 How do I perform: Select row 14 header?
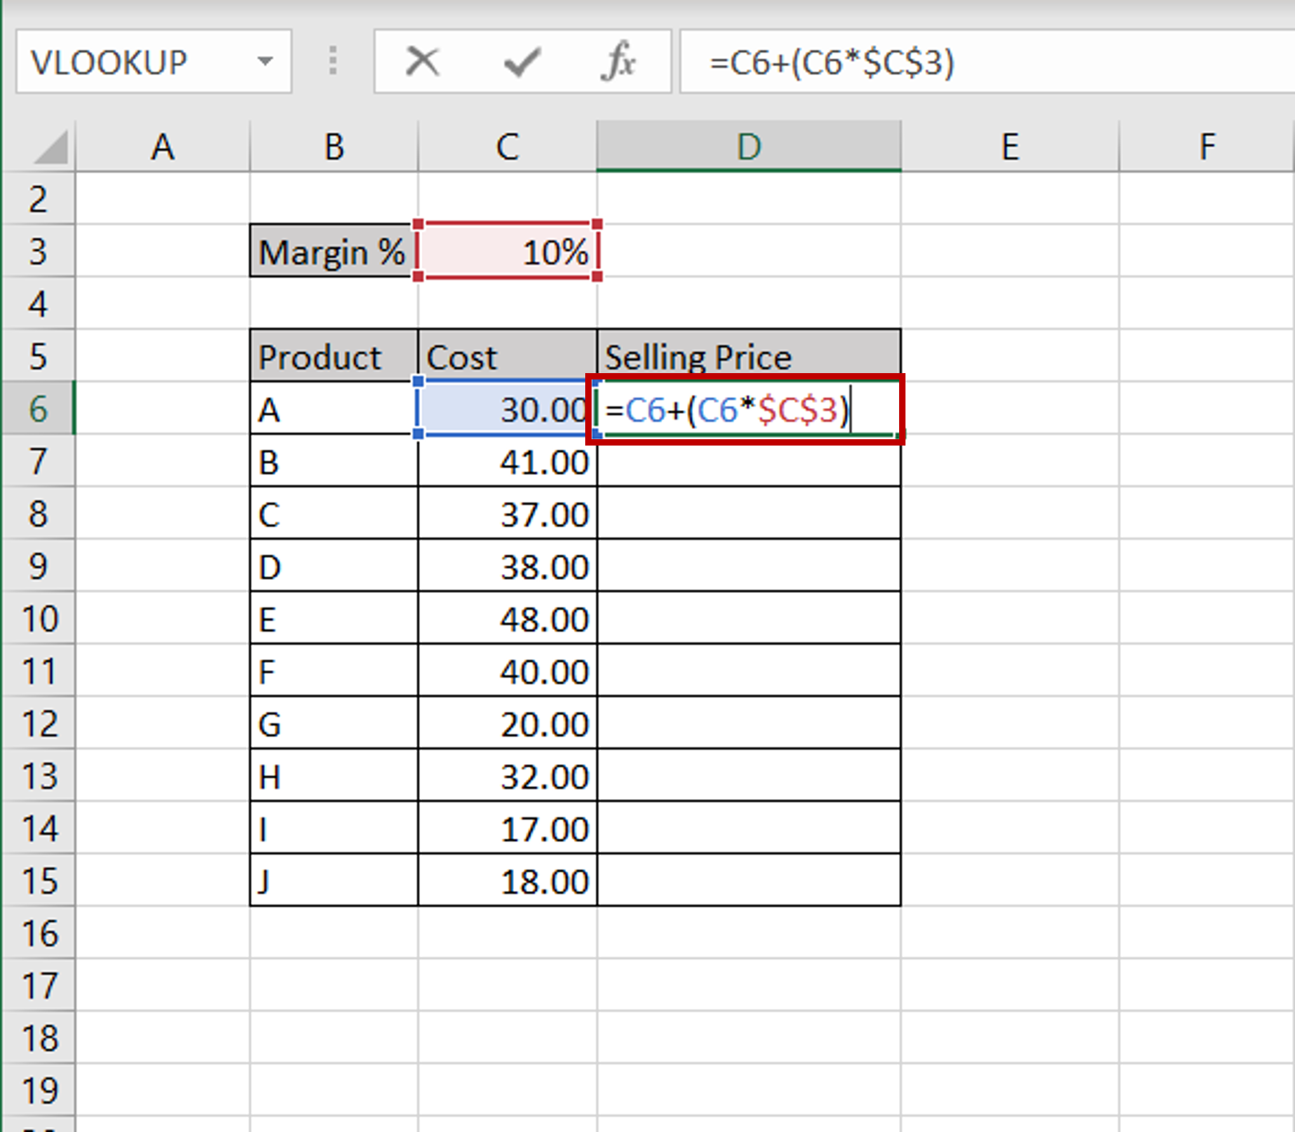click(38, 828)
